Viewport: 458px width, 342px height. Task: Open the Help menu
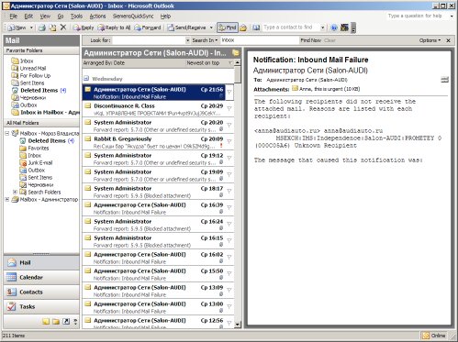click(x=165, y=17)
